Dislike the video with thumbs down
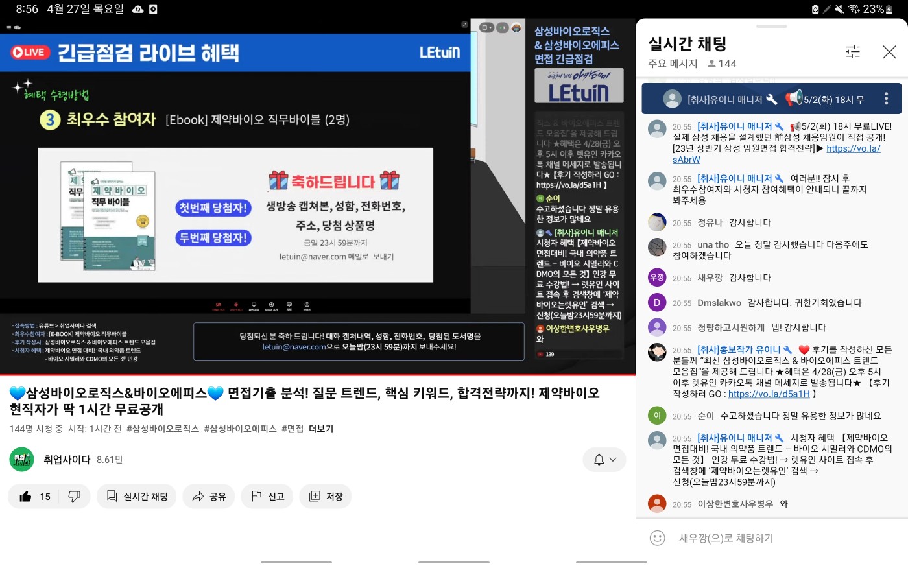This screenshot has height=568, width=908. pos(75,497)
